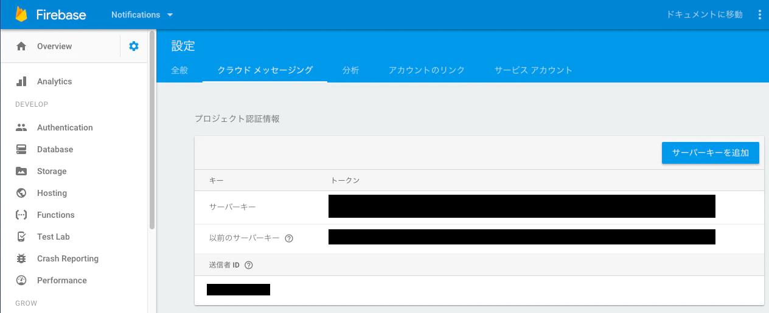Click the キー column header
The width and height of the screenshot is (769, 313).
point(217,181)
